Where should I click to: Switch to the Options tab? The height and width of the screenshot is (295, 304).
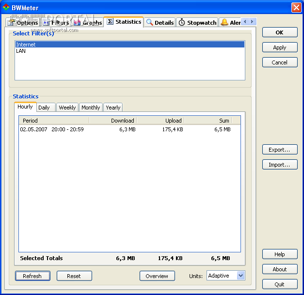click(22, 23)
